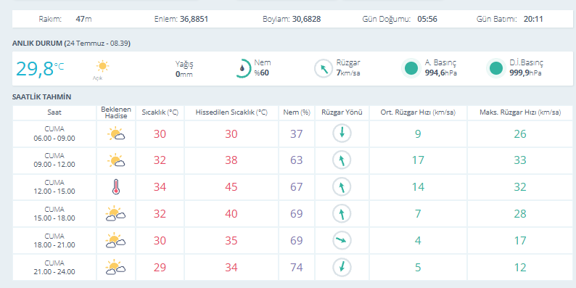This screenshot has width=576, height=288.
Task: Click the Rüzgar Yönü column header
Action: point(342,112)
